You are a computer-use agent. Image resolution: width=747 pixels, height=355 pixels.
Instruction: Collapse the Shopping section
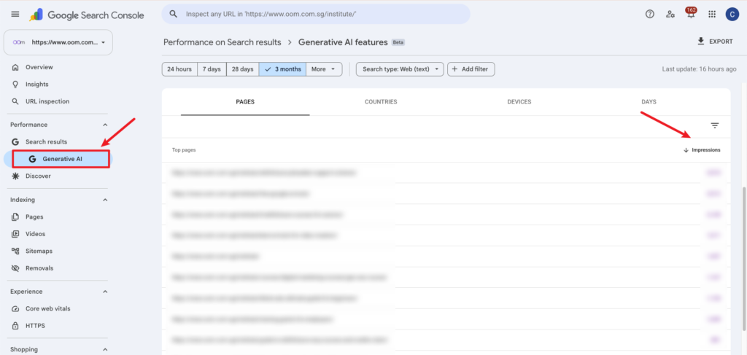pyautogui.click(x=105, y=349)
